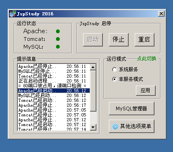Screen dimensions: 173x152
Task: Apply the run mode with 应用
Action: [x=146, y=91]
